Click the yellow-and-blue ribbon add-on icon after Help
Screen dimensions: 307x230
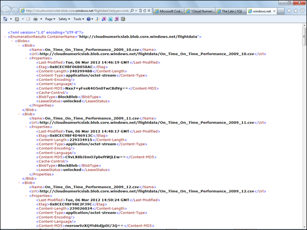point(98,19)
